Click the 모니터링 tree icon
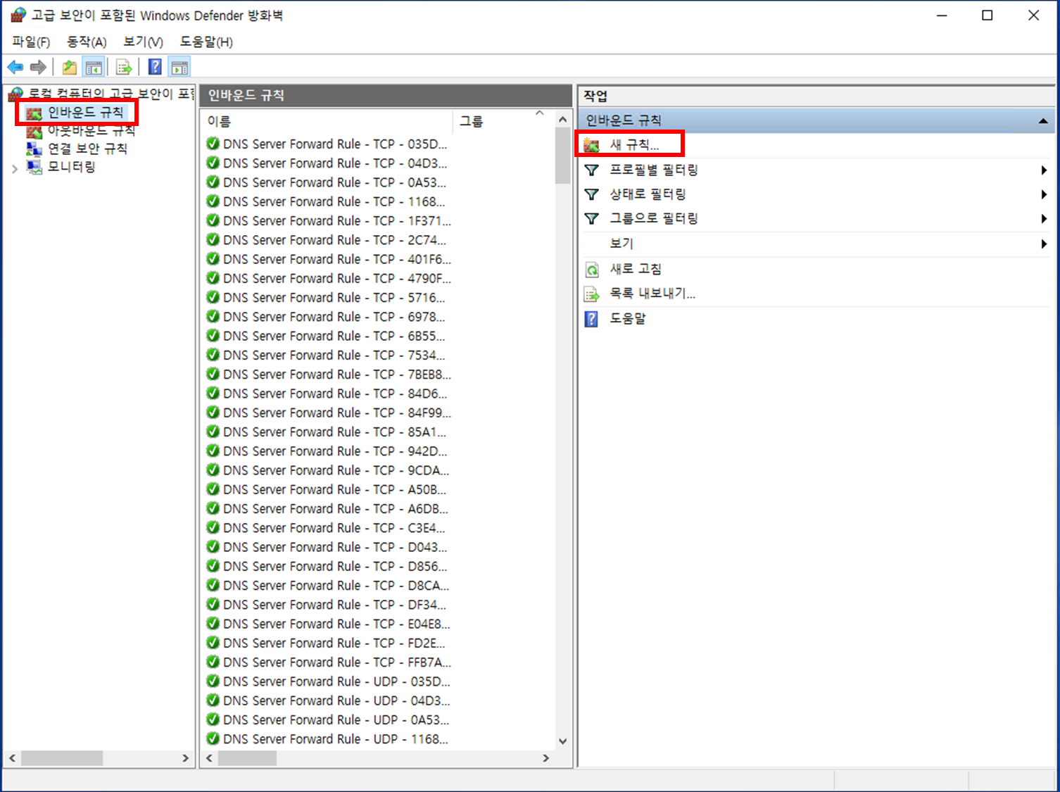This screenshot has width=1060, height=792. coord(34,167)
